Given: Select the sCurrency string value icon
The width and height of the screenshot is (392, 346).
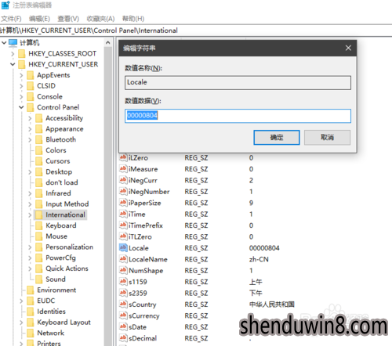Looking at the screenshot, I should tap(123, 315).
